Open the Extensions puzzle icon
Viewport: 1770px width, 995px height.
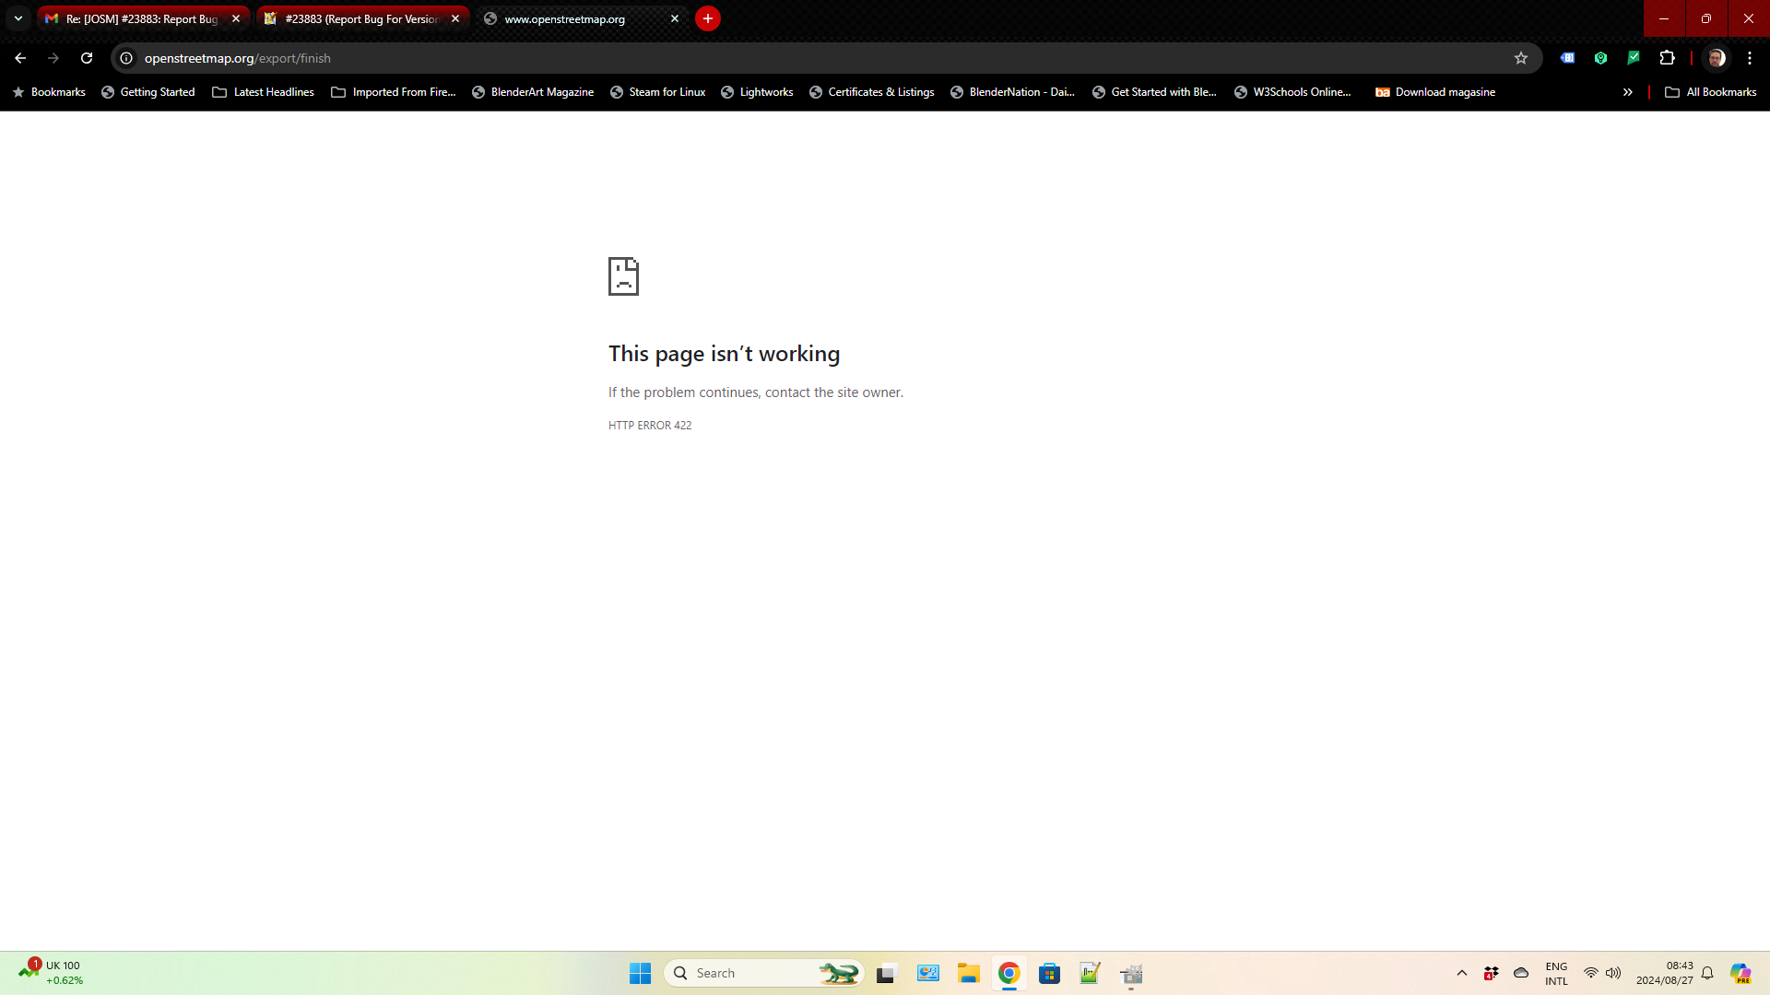click(1667, 58)
